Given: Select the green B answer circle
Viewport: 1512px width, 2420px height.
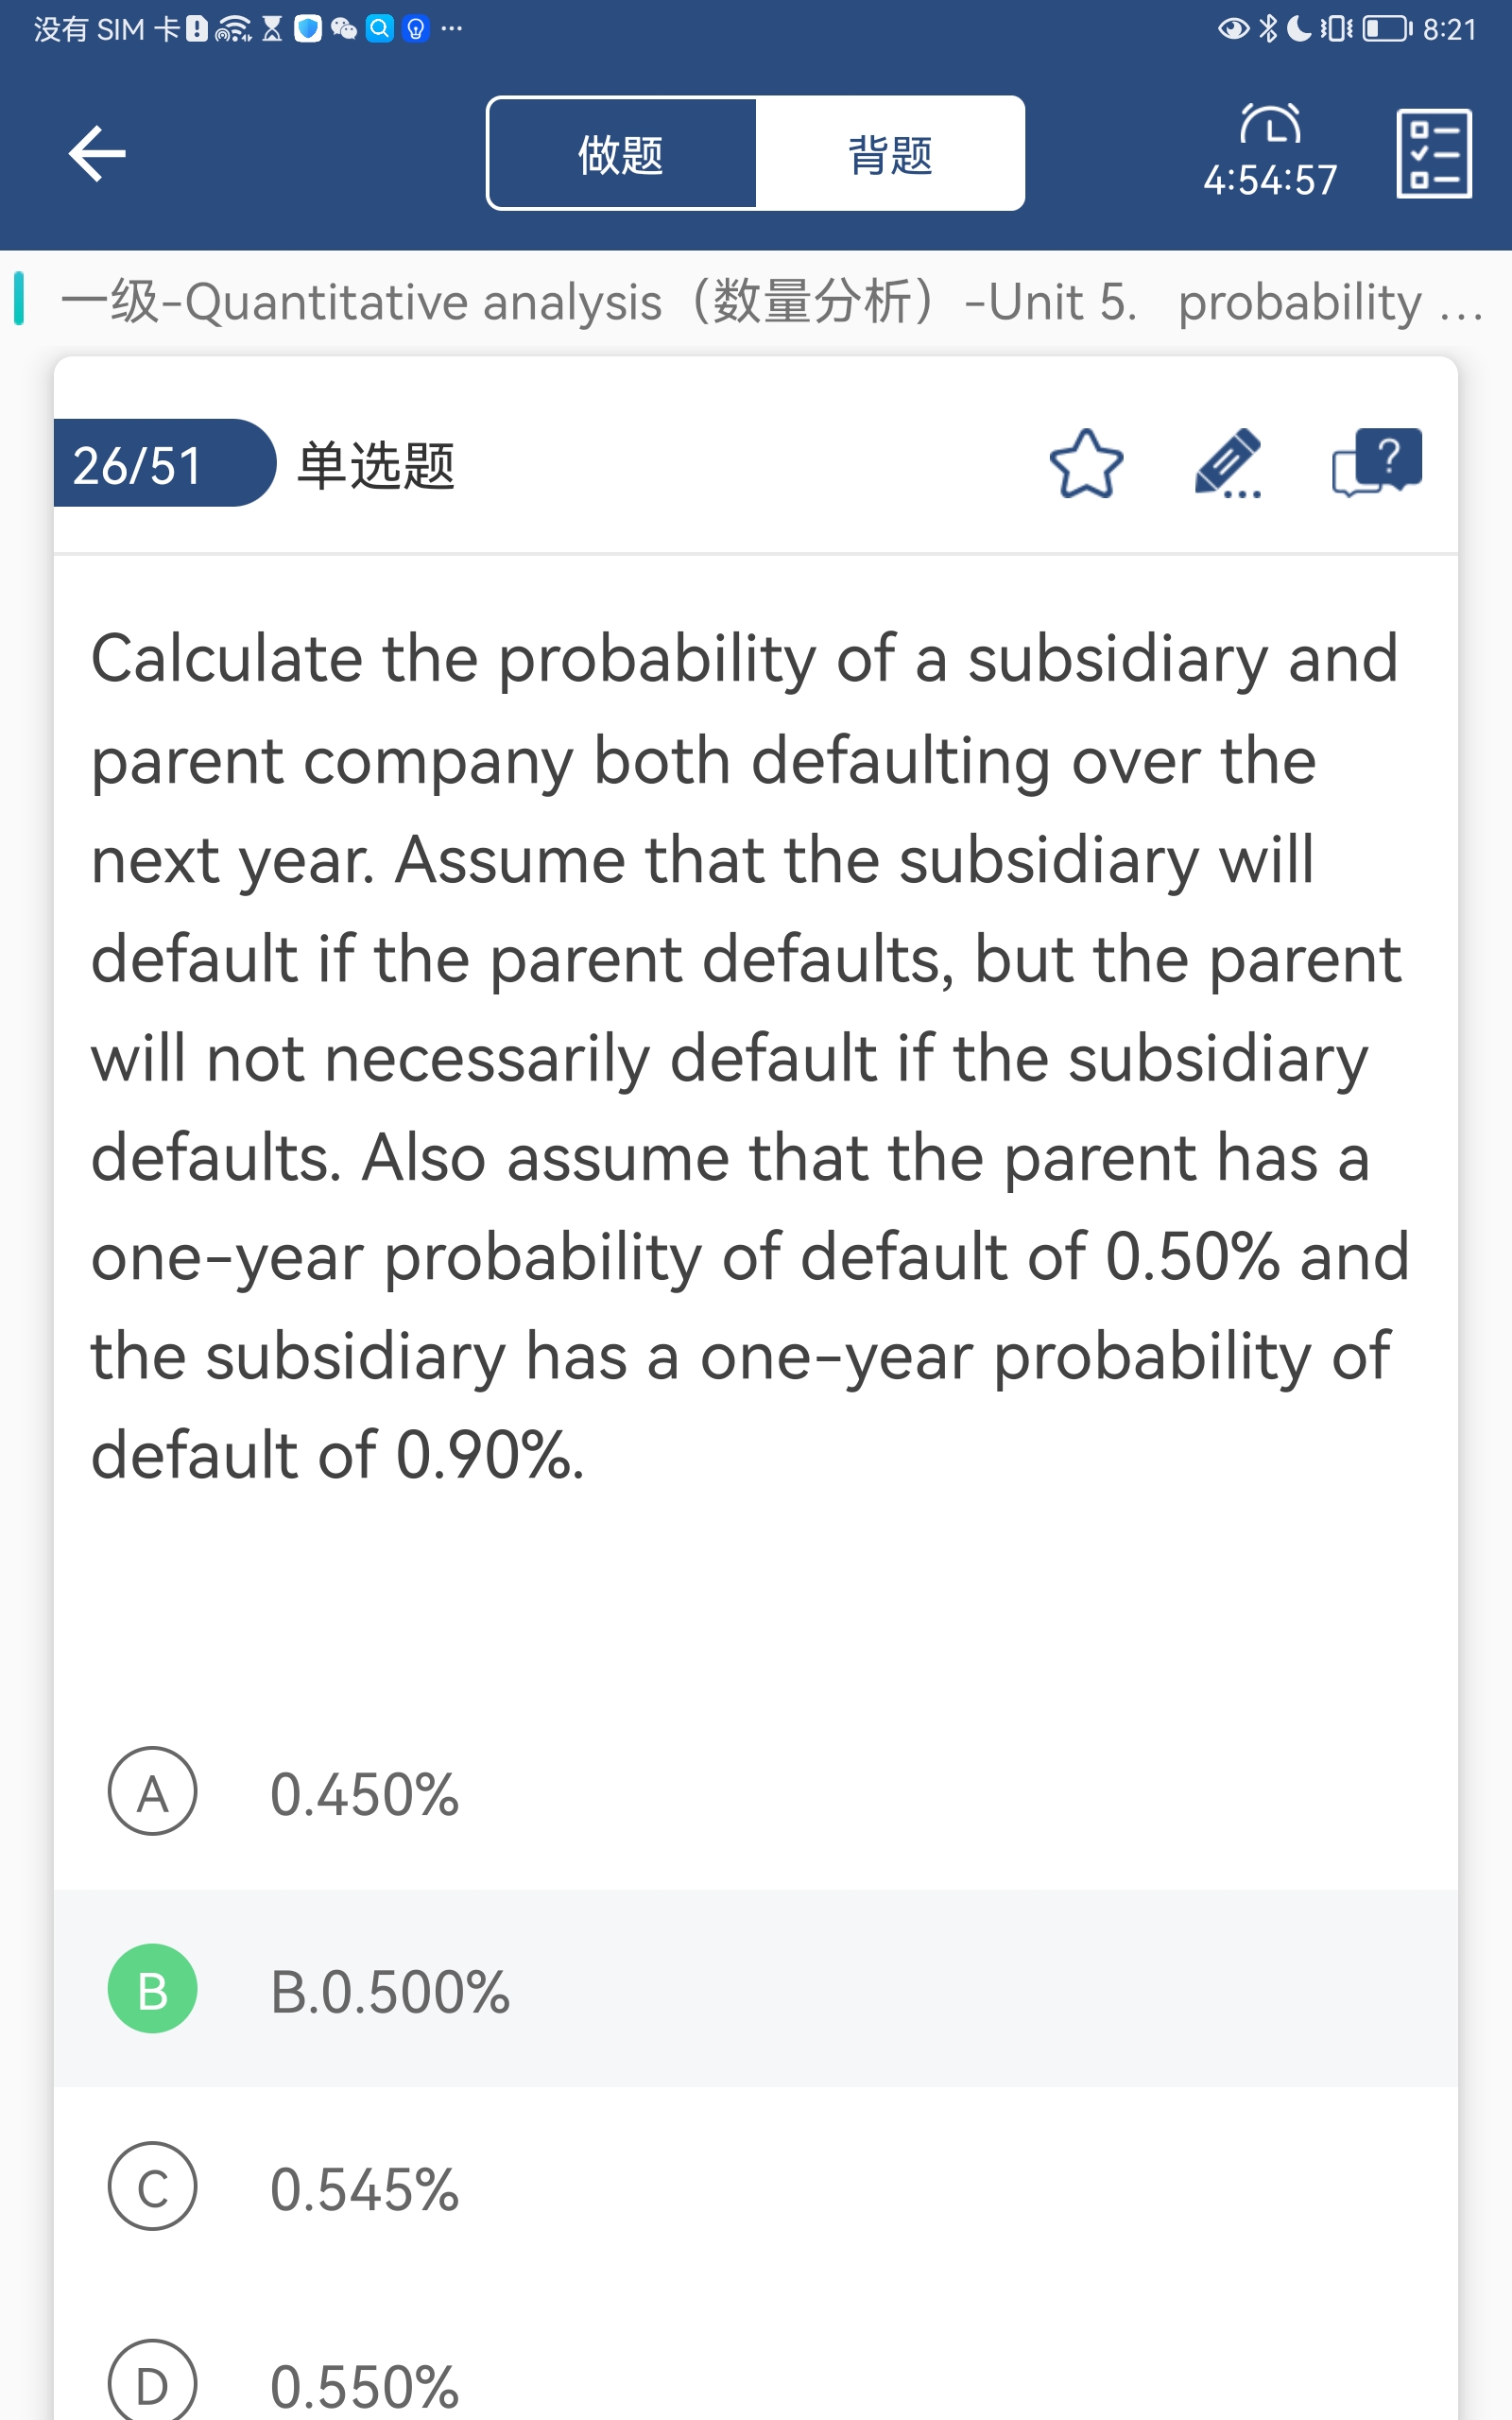Looking at the screenshot, I should click(x=152, y=1989).
